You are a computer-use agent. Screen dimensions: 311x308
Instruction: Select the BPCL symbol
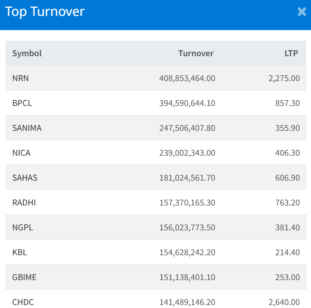(22, 103)
